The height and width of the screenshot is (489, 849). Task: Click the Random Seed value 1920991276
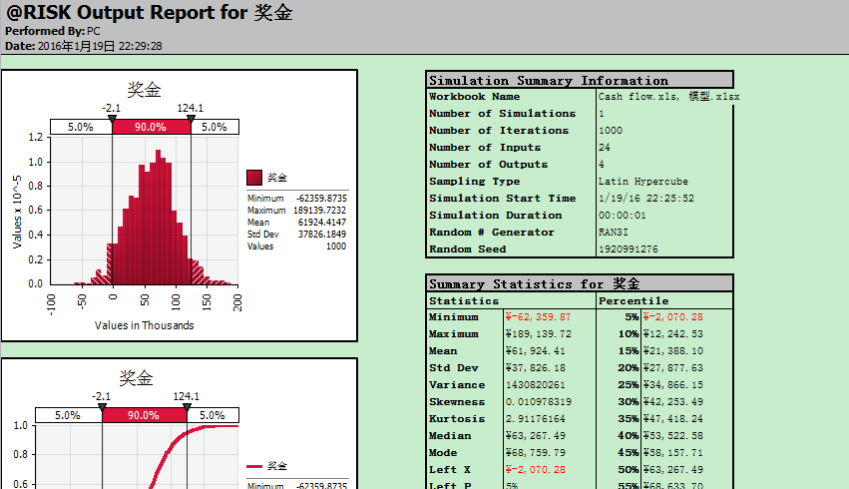629,249
